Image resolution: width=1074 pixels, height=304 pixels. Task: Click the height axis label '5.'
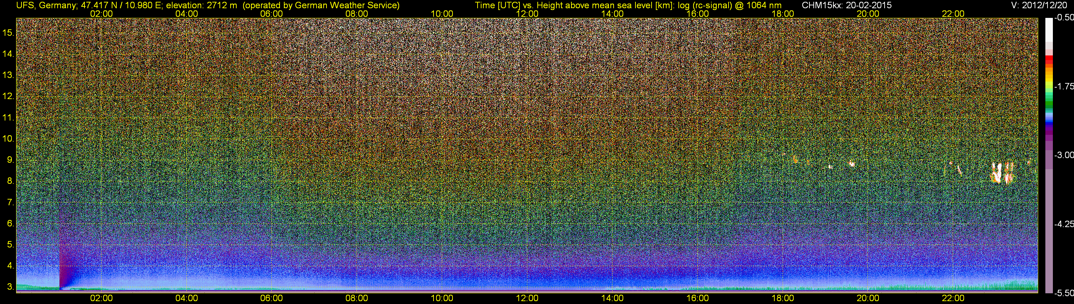10,244
